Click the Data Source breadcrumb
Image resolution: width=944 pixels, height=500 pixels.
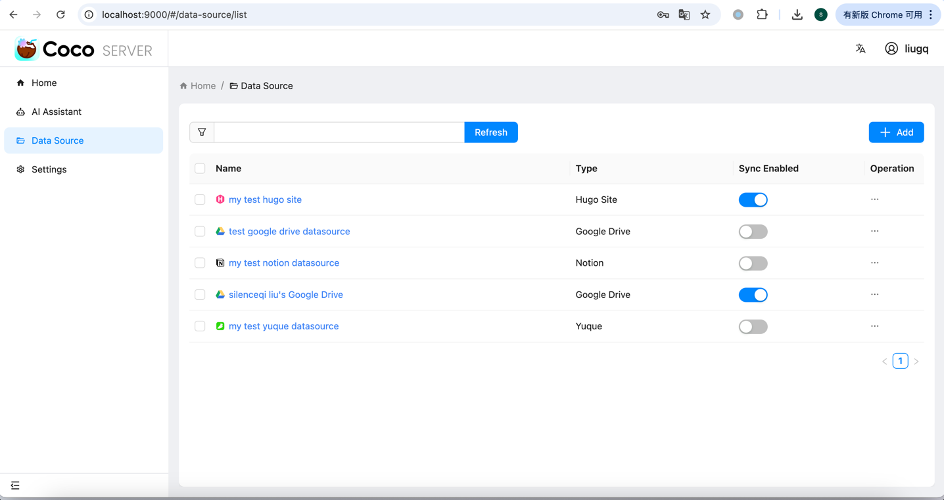[x=261, y=86]
